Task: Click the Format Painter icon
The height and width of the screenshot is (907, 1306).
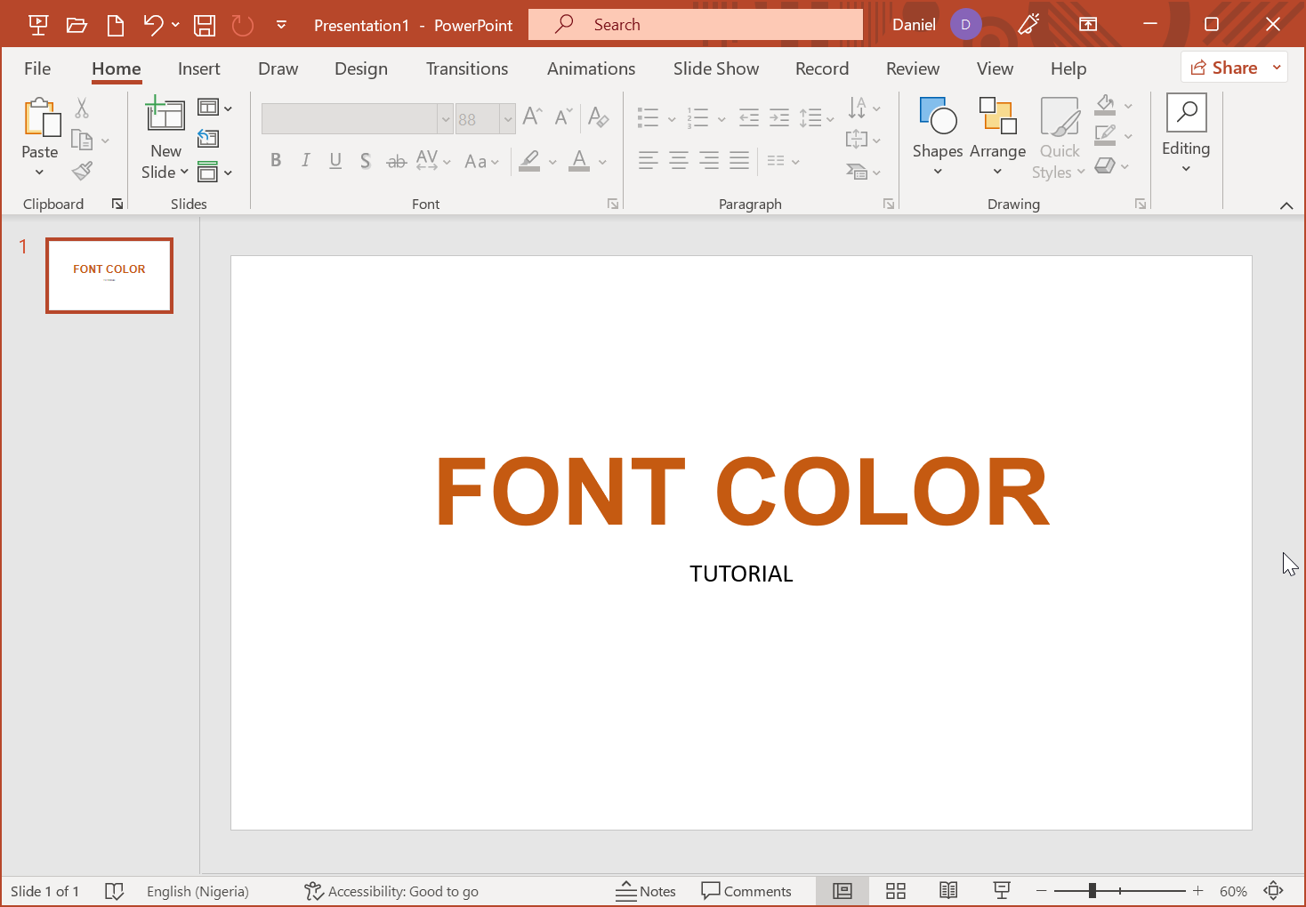Action: [x=83, y=171]
